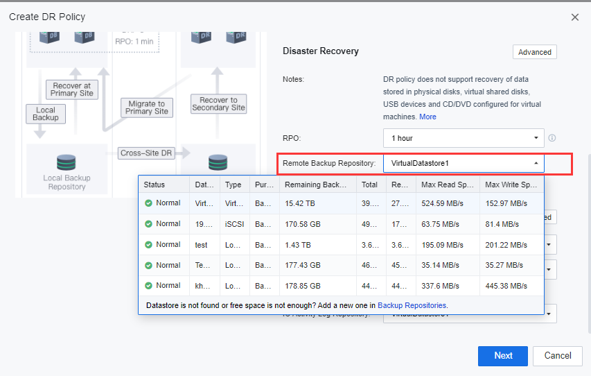Sort by the Total column header

[370, 185]
